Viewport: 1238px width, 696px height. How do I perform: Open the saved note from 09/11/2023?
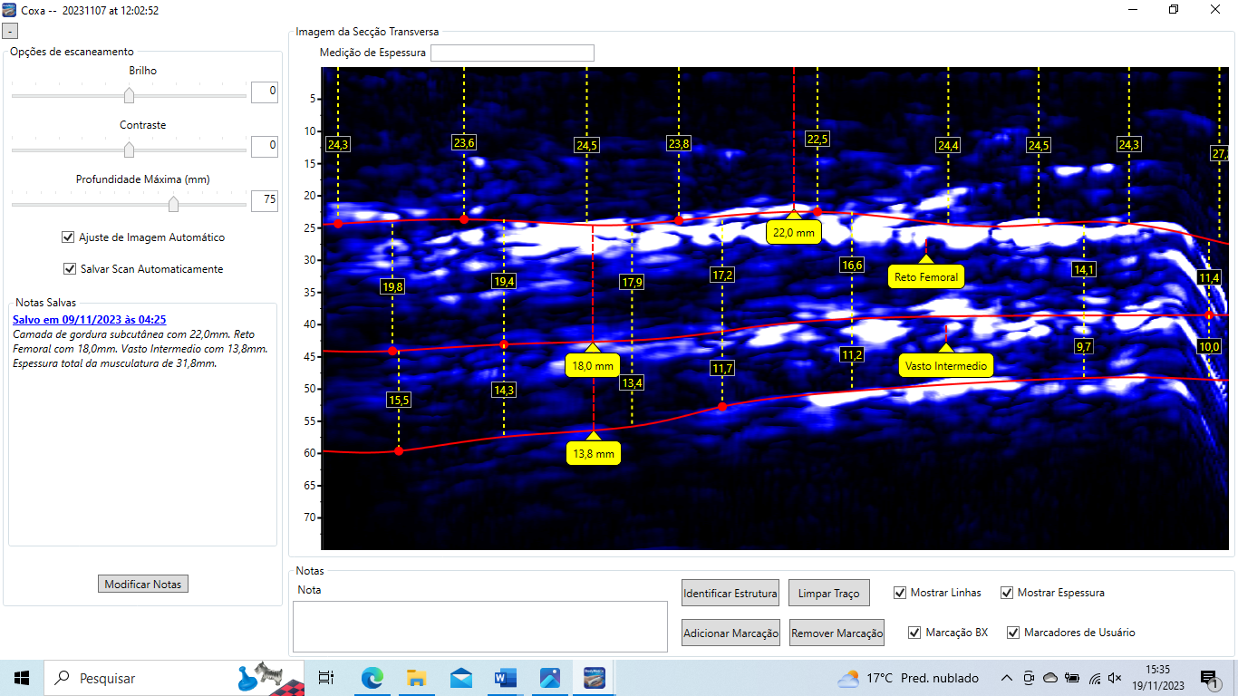coord(89,320)
